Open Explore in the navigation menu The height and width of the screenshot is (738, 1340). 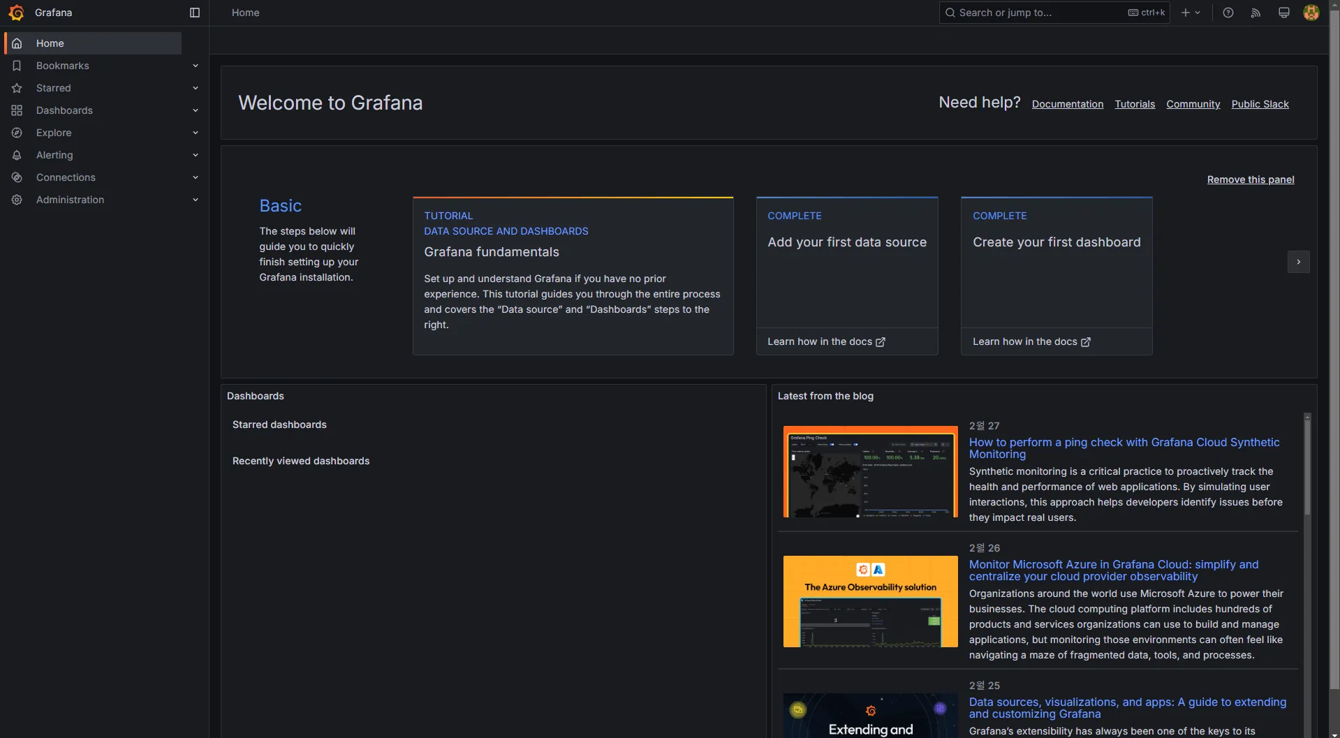point(54,133)
